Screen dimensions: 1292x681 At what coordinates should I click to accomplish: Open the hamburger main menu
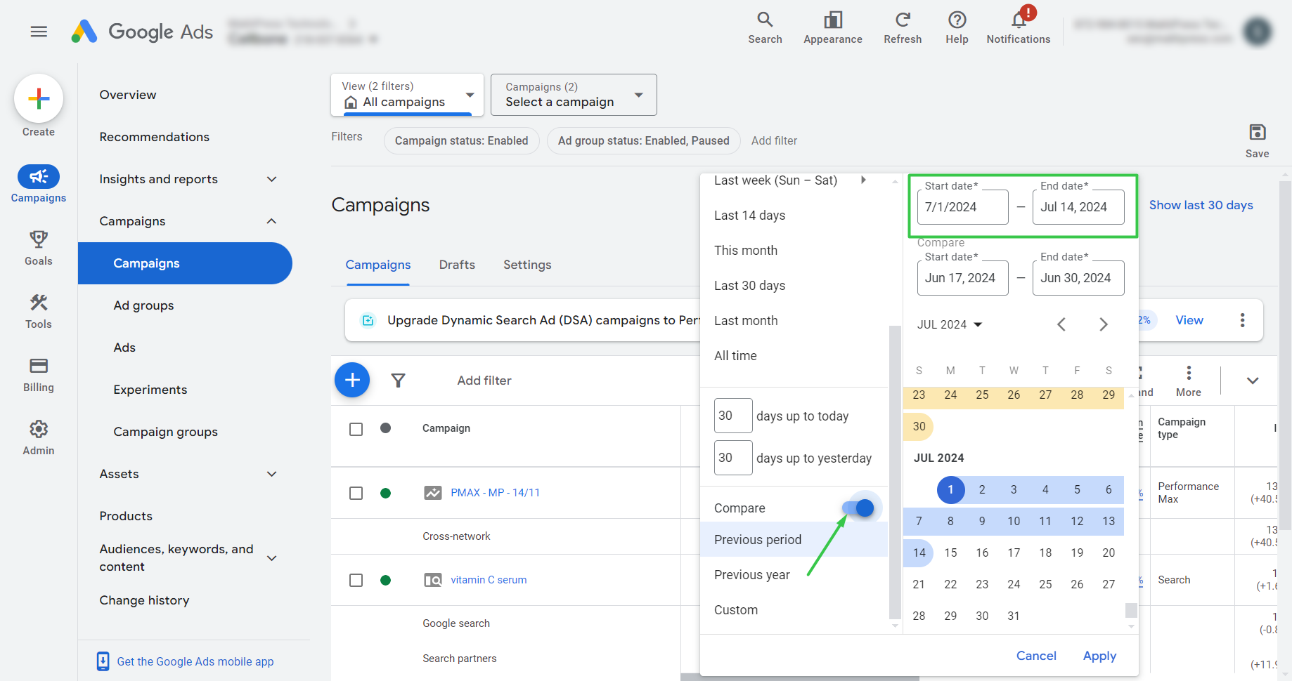(x=39, y=32)
